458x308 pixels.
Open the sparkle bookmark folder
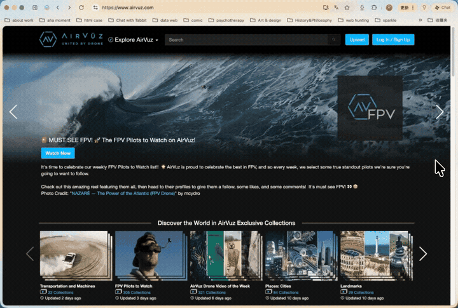[x=386, y=20]
